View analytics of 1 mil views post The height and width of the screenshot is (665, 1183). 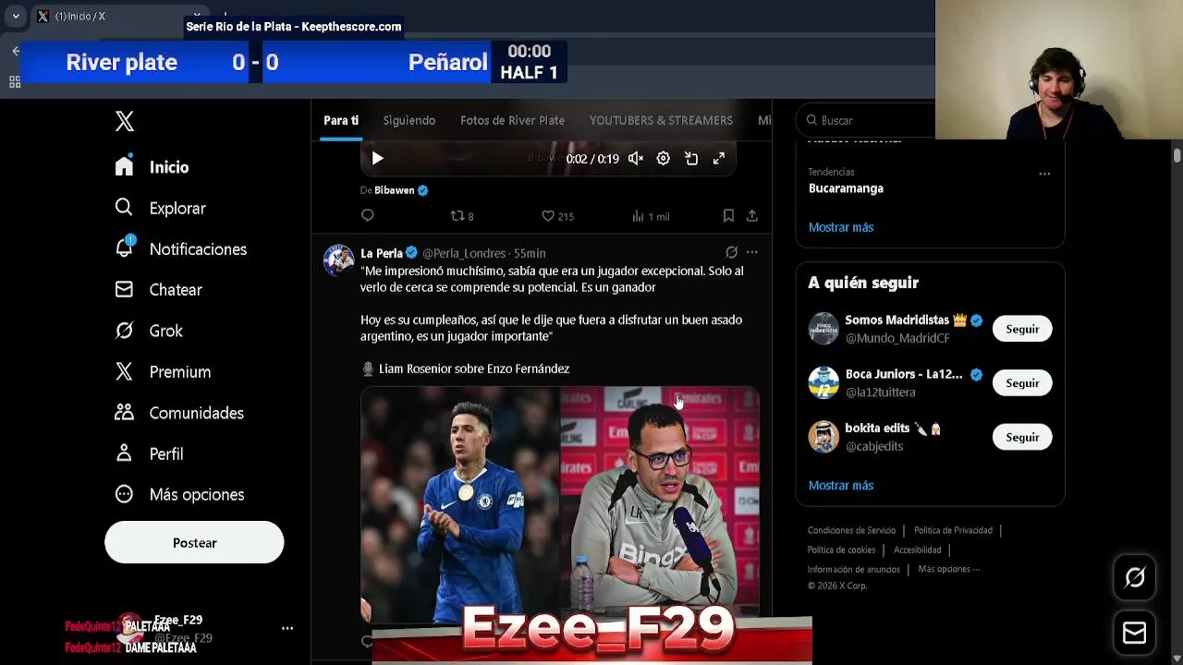(651, 216)
